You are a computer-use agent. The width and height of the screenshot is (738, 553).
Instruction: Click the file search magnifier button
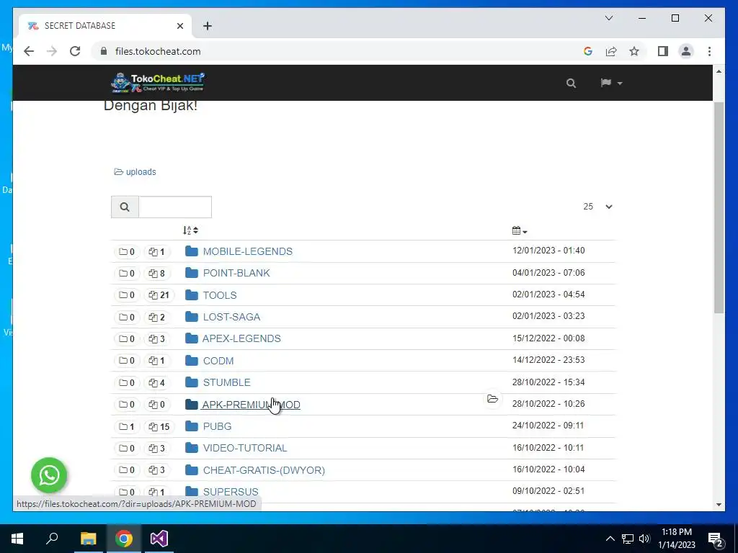tap(125, 207)
